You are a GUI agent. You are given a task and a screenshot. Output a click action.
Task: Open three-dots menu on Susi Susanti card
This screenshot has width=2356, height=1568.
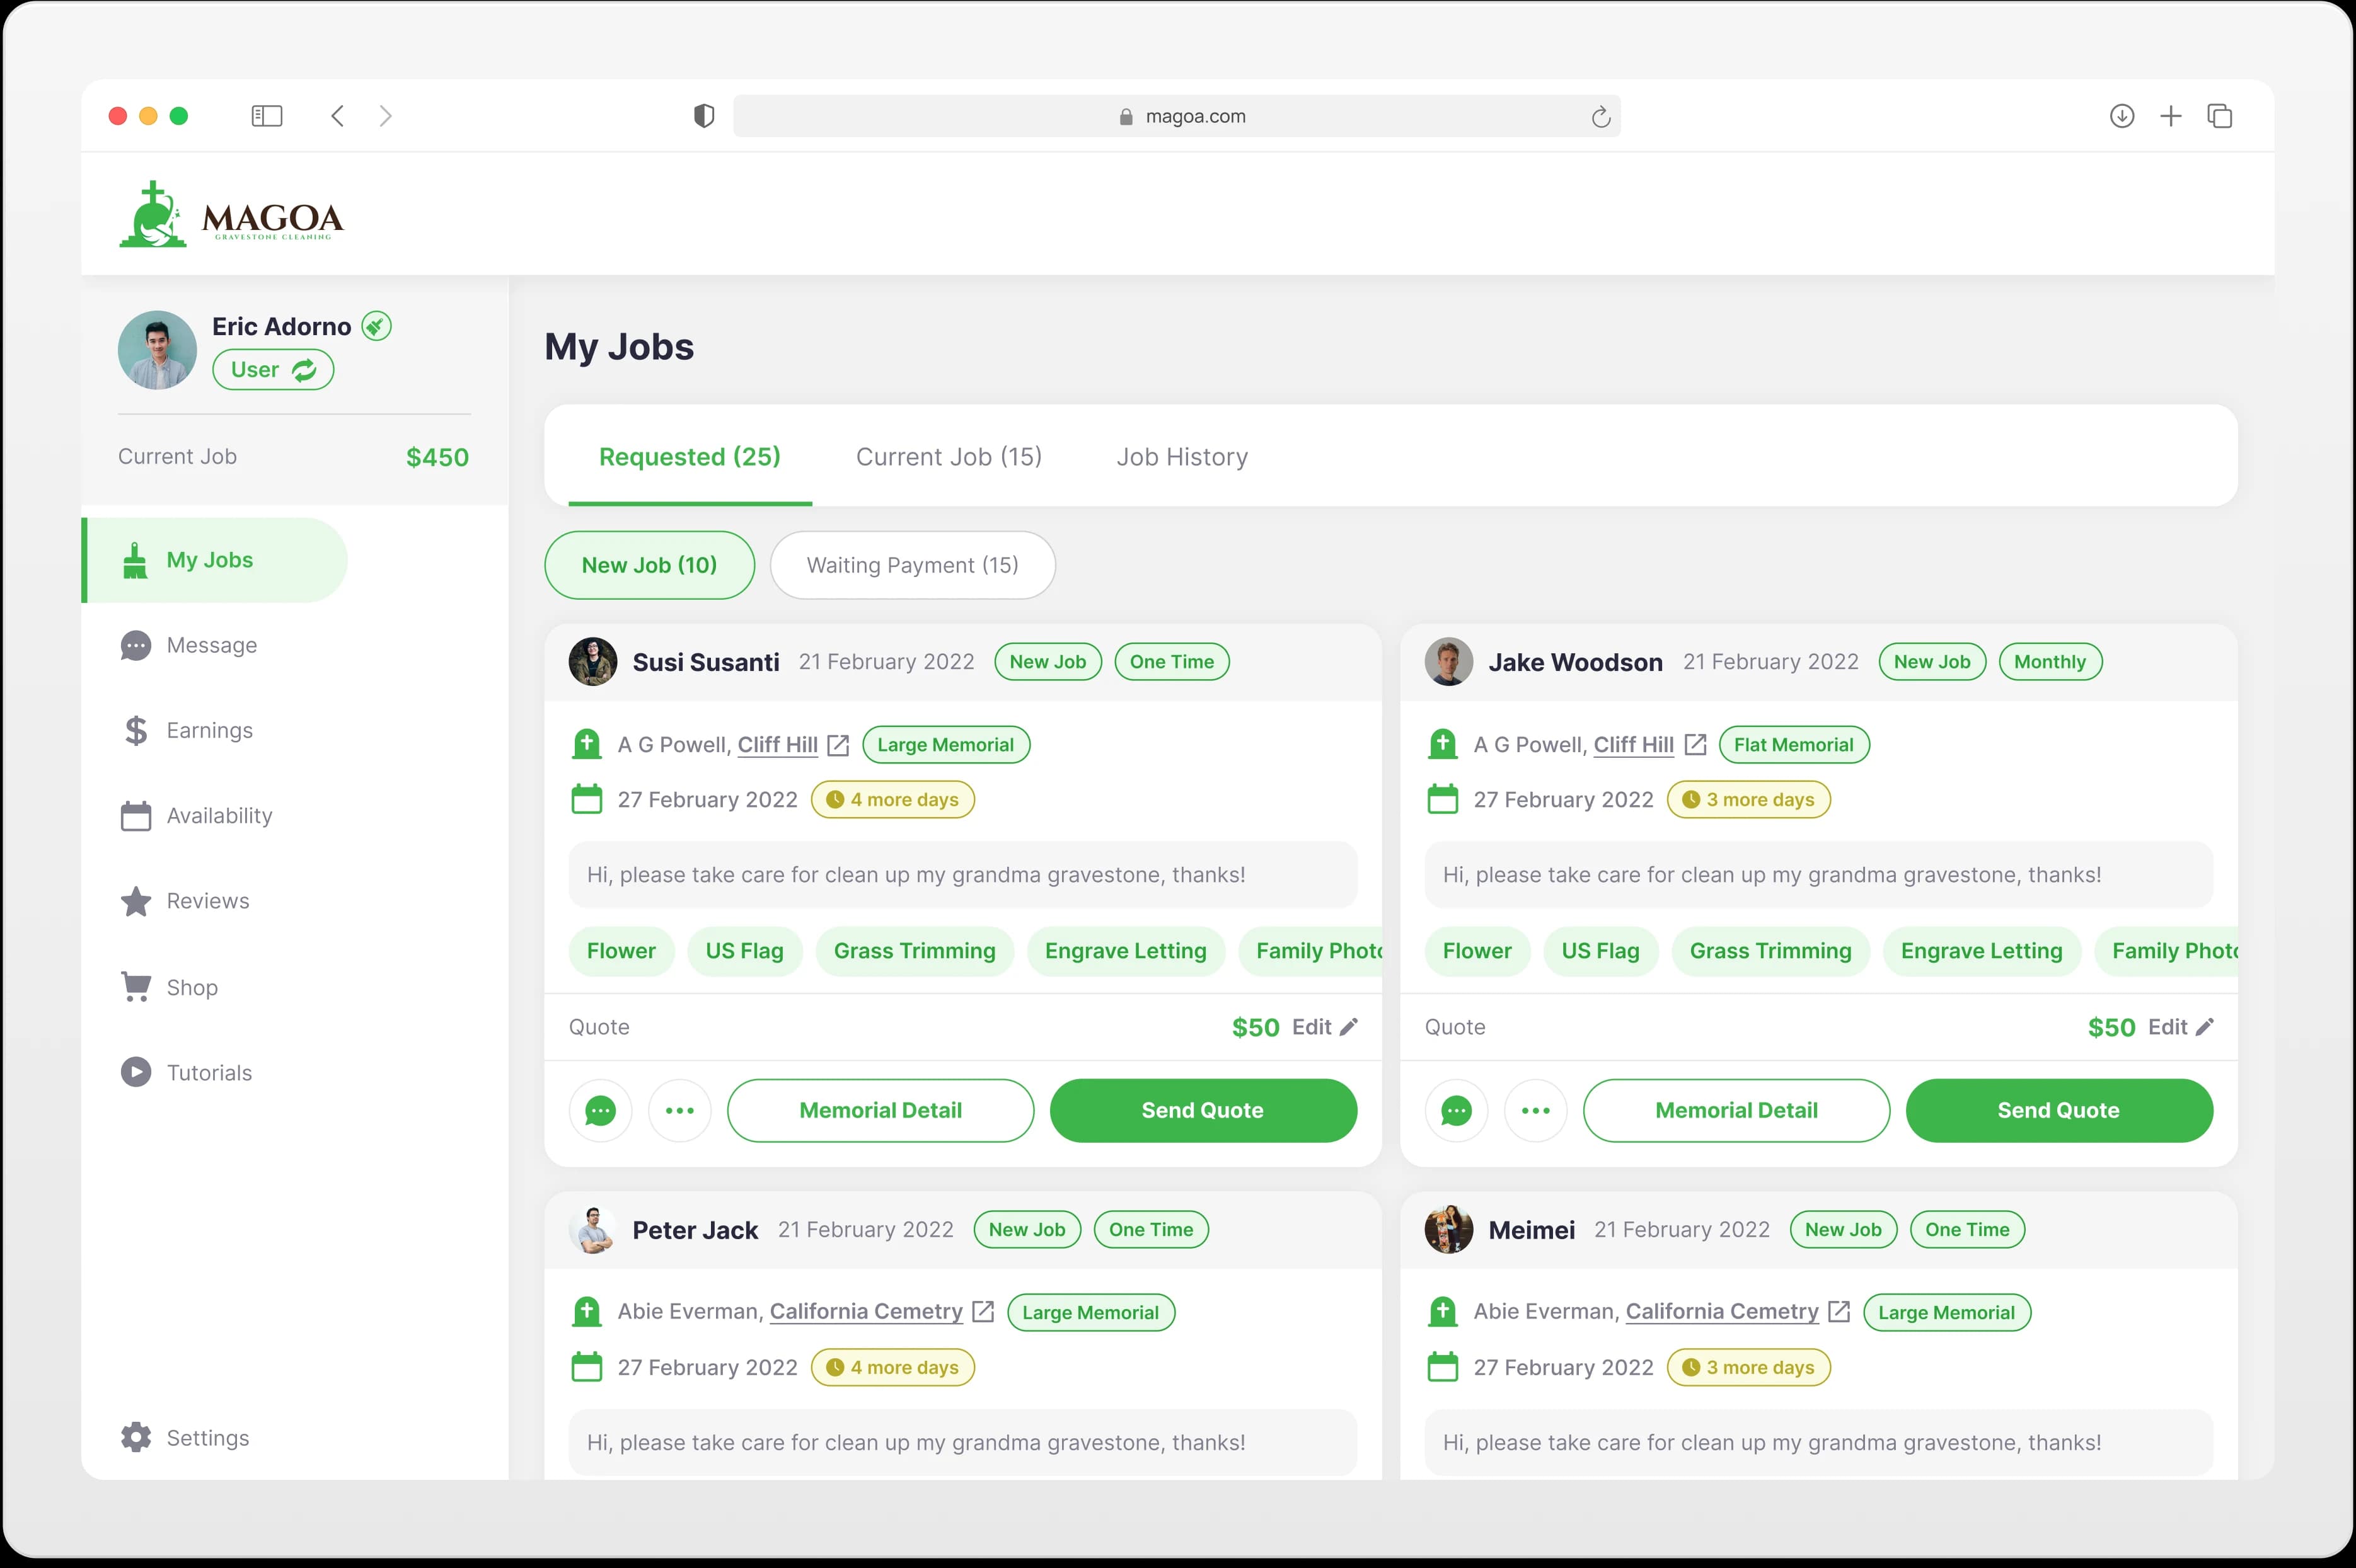680,1110
